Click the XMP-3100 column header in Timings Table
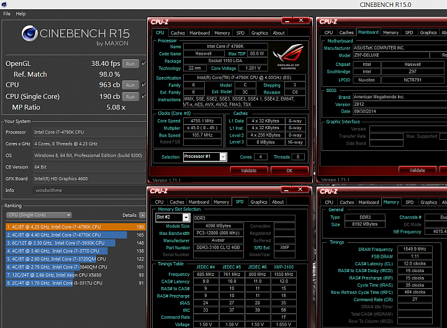 pyautogui.click(x=284, y=267)
